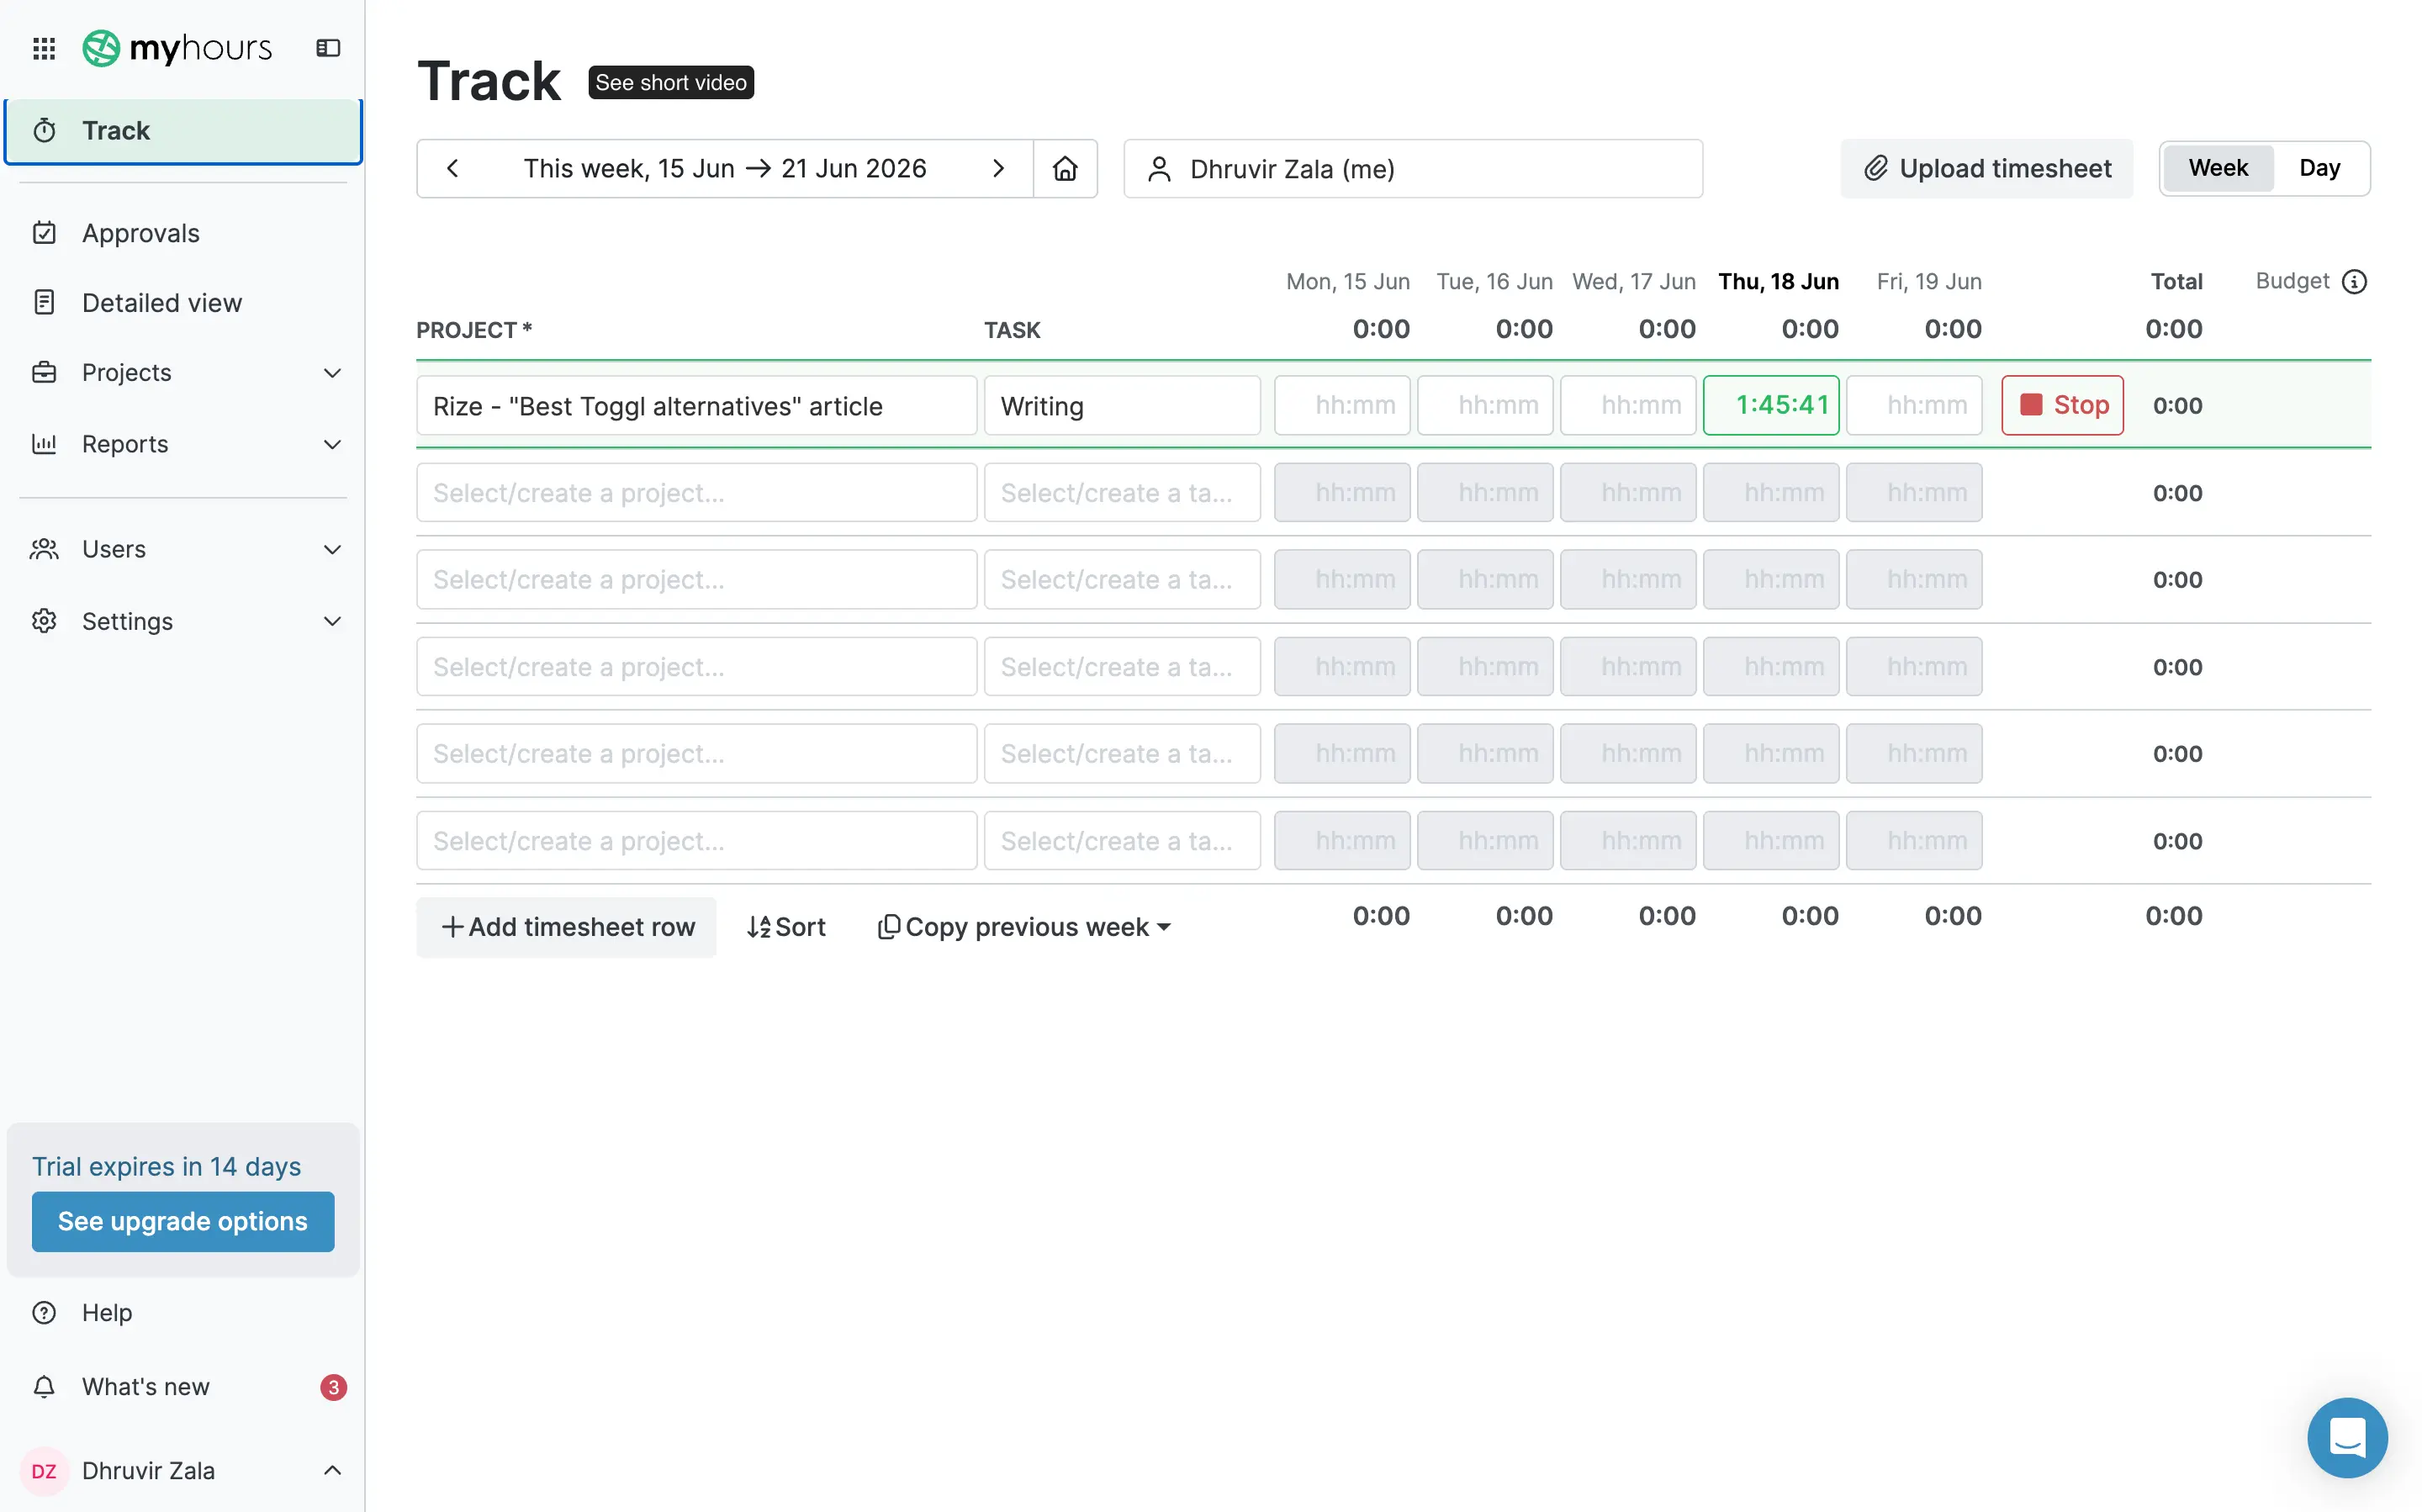Click the What's new notification badge
Image resolution: width=2422 pixels, height=1512 pixels.
point(333,1387)
